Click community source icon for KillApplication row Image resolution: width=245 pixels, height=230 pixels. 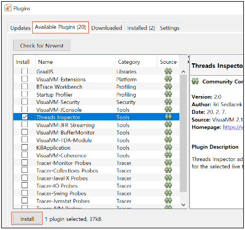tap(168, 147)
